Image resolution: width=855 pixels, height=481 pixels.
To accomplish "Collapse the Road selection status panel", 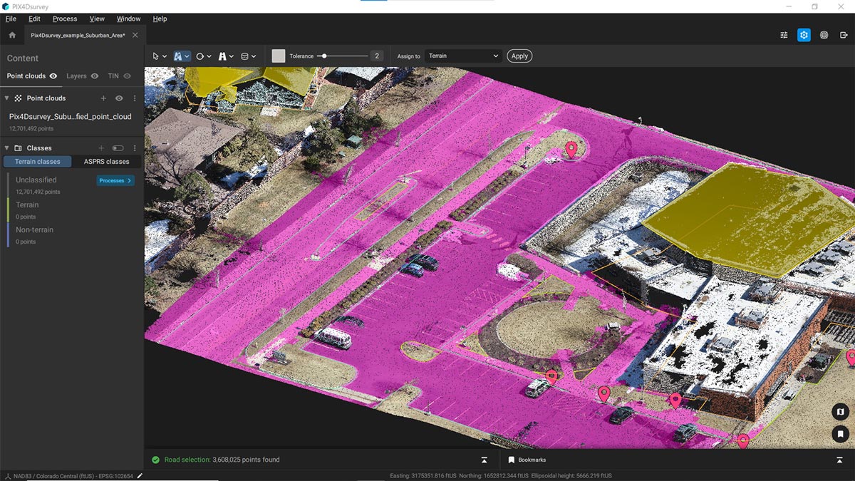I will click(x=484, y=460).
